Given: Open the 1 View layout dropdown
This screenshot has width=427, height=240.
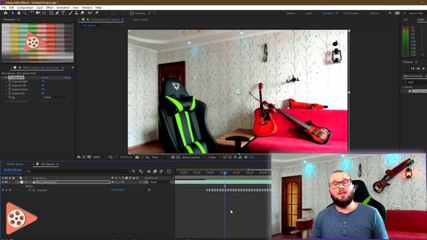Looking at the screenshot, I should coord(214,157).
